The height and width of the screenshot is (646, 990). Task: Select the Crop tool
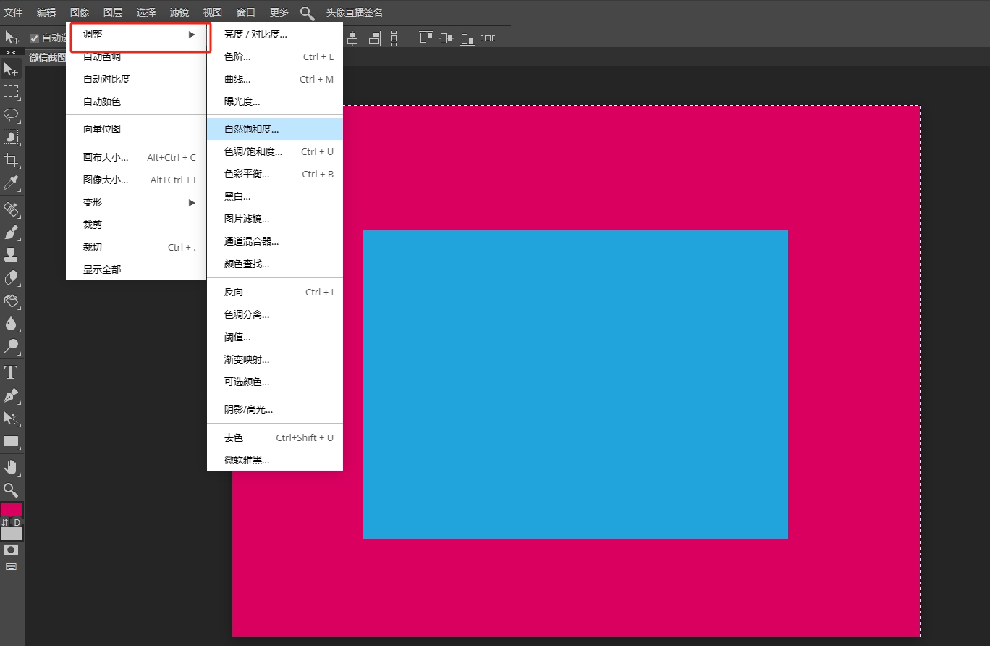click(x=10, y=161)
